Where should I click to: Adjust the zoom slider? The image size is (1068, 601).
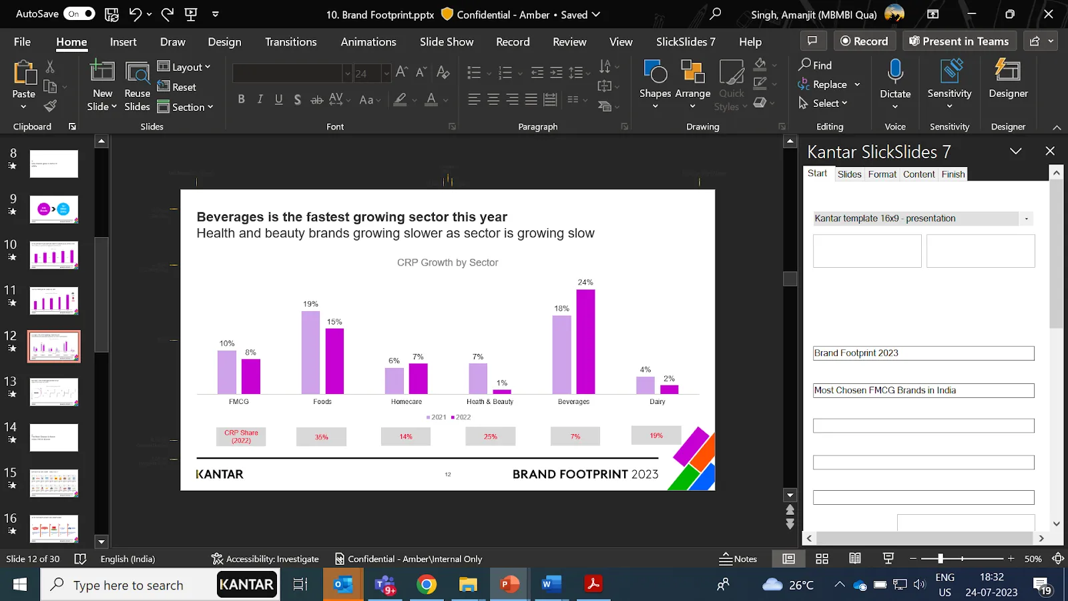pyautogui.click(x=941, y=559)
